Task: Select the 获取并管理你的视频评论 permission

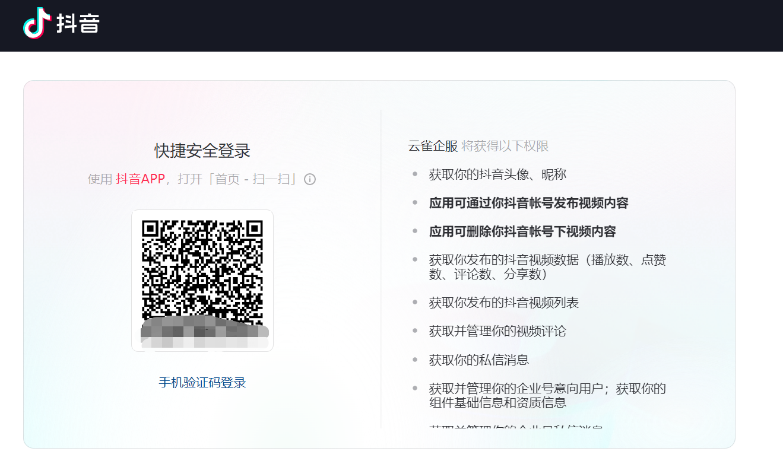Action: [497, 331]
